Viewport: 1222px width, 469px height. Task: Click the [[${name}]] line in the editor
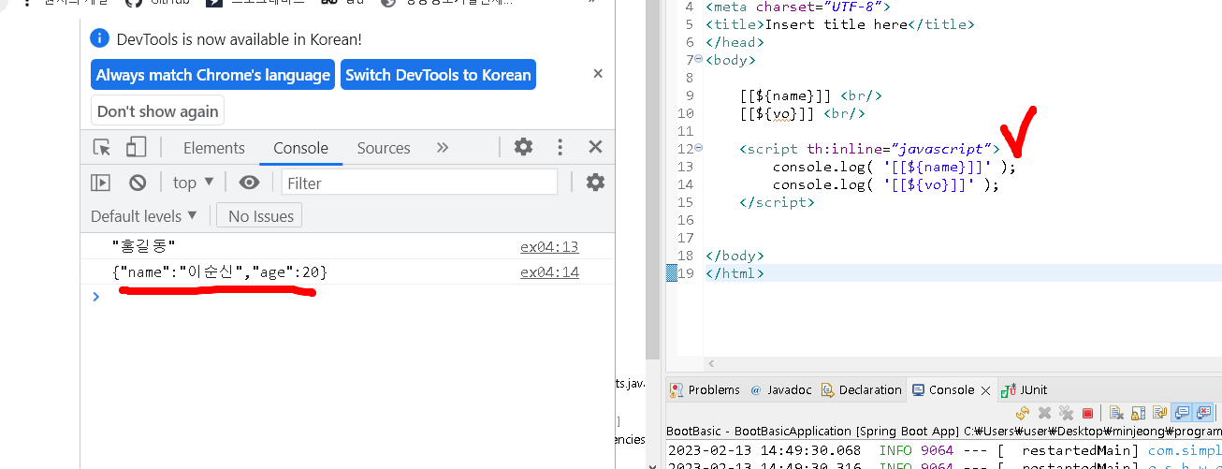pos(810,95)
